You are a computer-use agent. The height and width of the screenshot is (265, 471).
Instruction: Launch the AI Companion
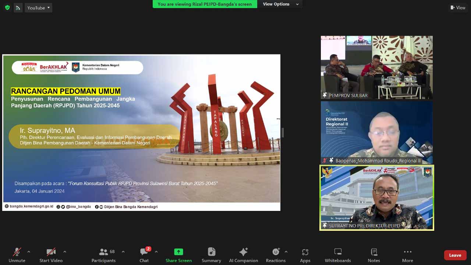pos(243,255)
